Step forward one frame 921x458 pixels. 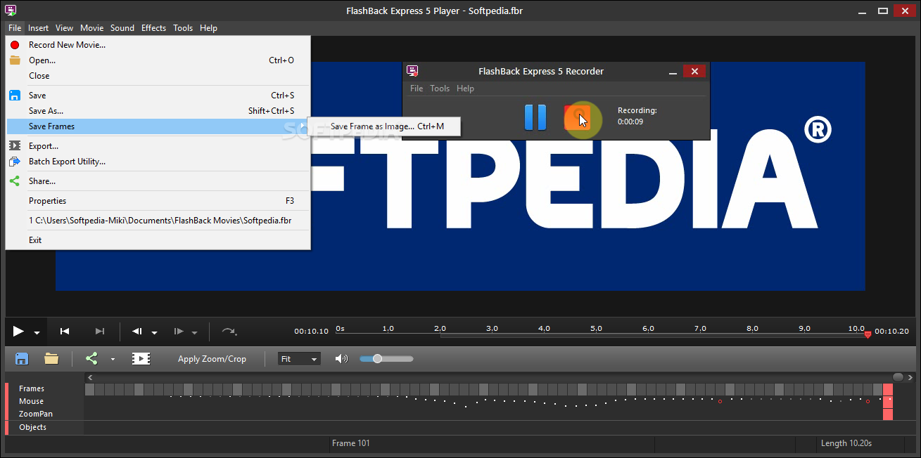coord(179,332)
